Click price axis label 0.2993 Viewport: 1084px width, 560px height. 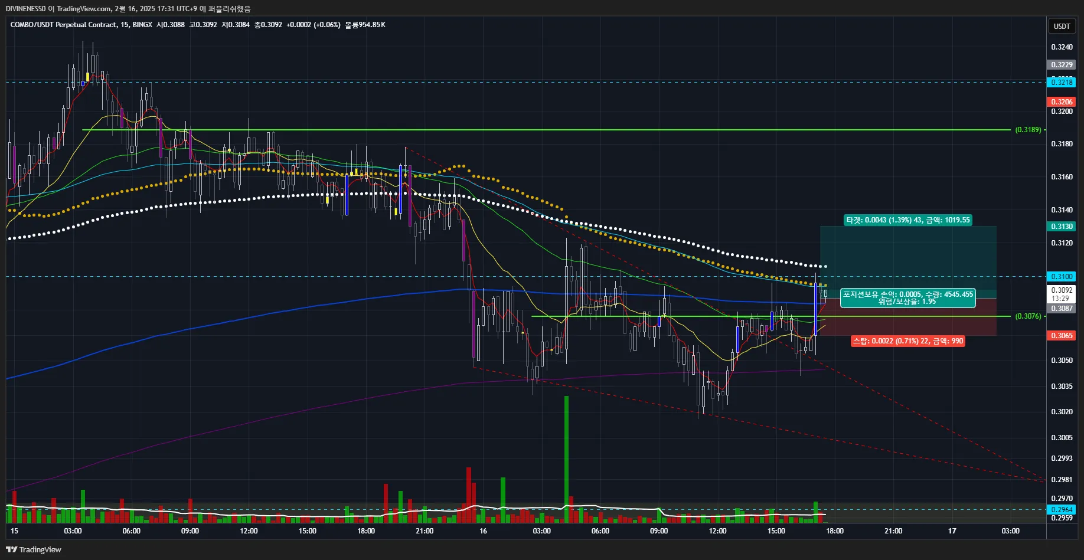click(x=1062, y=459)
